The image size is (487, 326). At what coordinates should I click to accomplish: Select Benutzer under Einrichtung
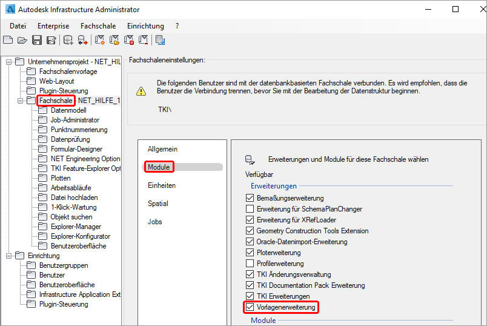(52, 275)
